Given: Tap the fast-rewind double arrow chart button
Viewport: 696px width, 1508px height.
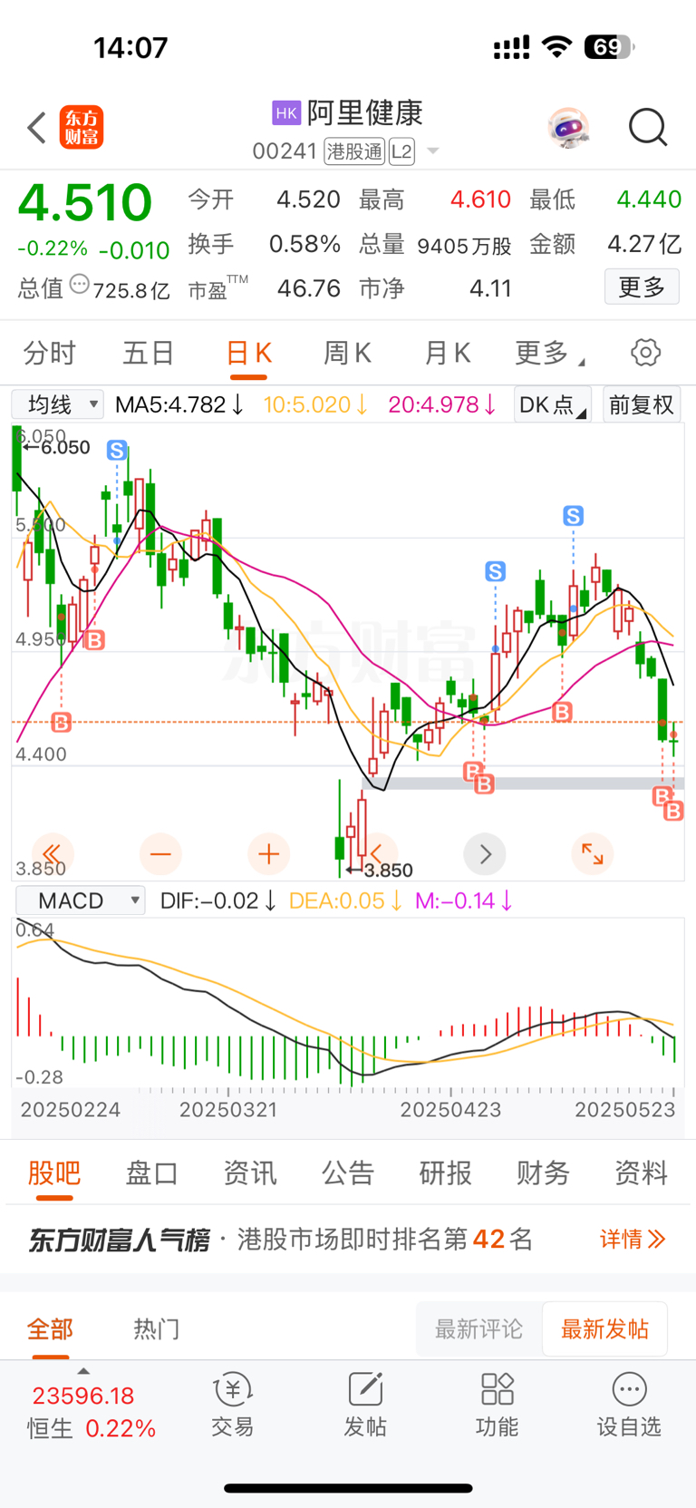Looking at the screenshot, I should tap(53, 854).
